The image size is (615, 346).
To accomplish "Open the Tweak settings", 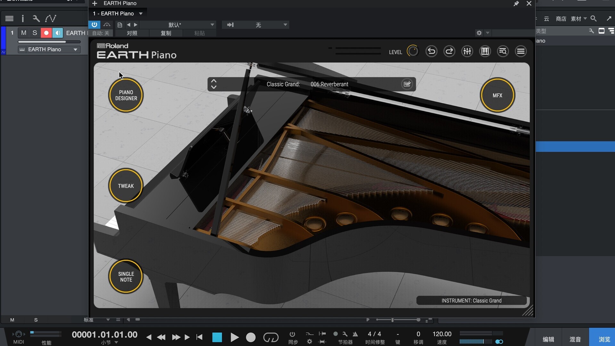I will (x=126, y=186).
